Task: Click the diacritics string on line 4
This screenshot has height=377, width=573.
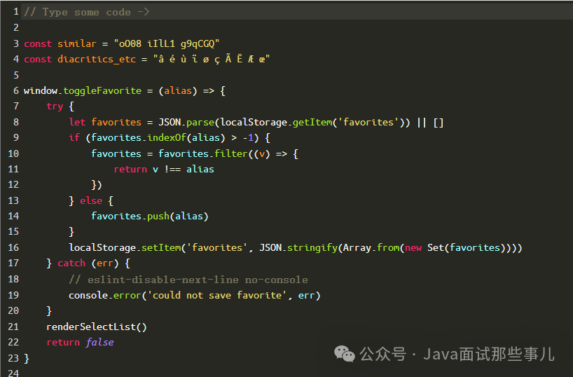Action: 212,59
